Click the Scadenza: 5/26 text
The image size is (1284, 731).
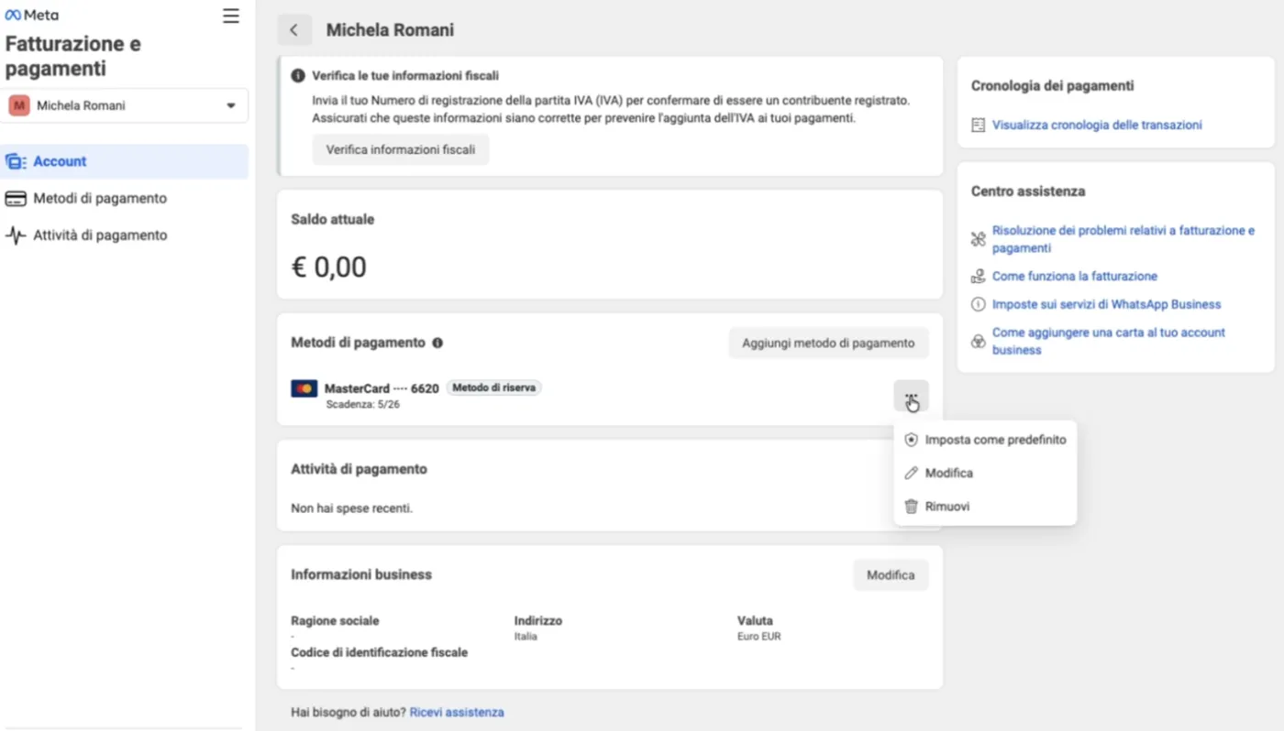362,404
